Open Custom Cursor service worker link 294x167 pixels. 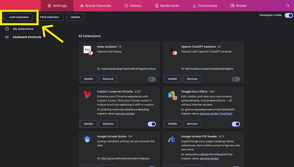pyautogui.click(x=125, y=114)
